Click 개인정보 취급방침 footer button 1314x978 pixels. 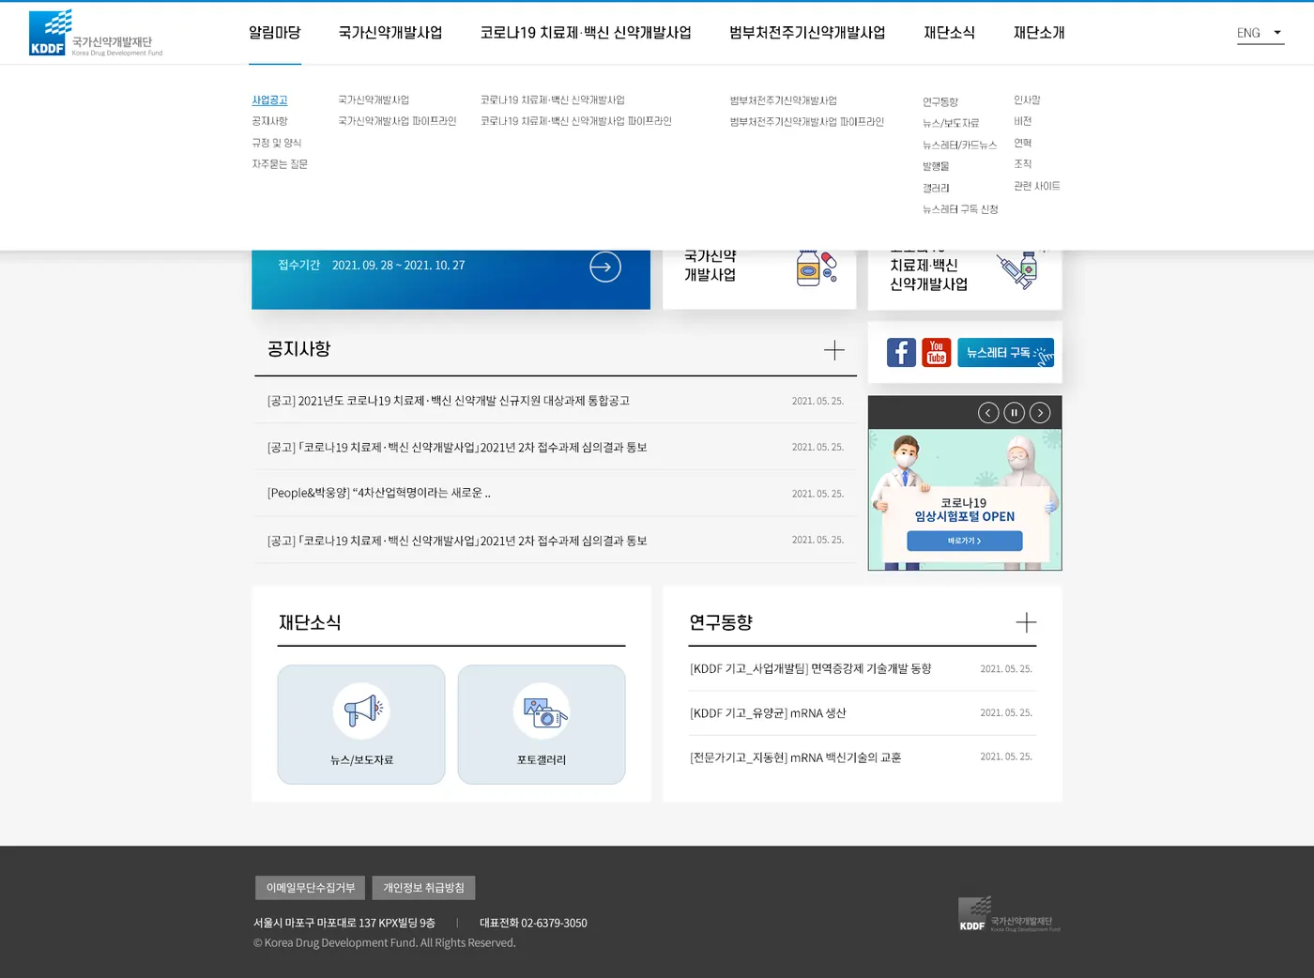423,888
